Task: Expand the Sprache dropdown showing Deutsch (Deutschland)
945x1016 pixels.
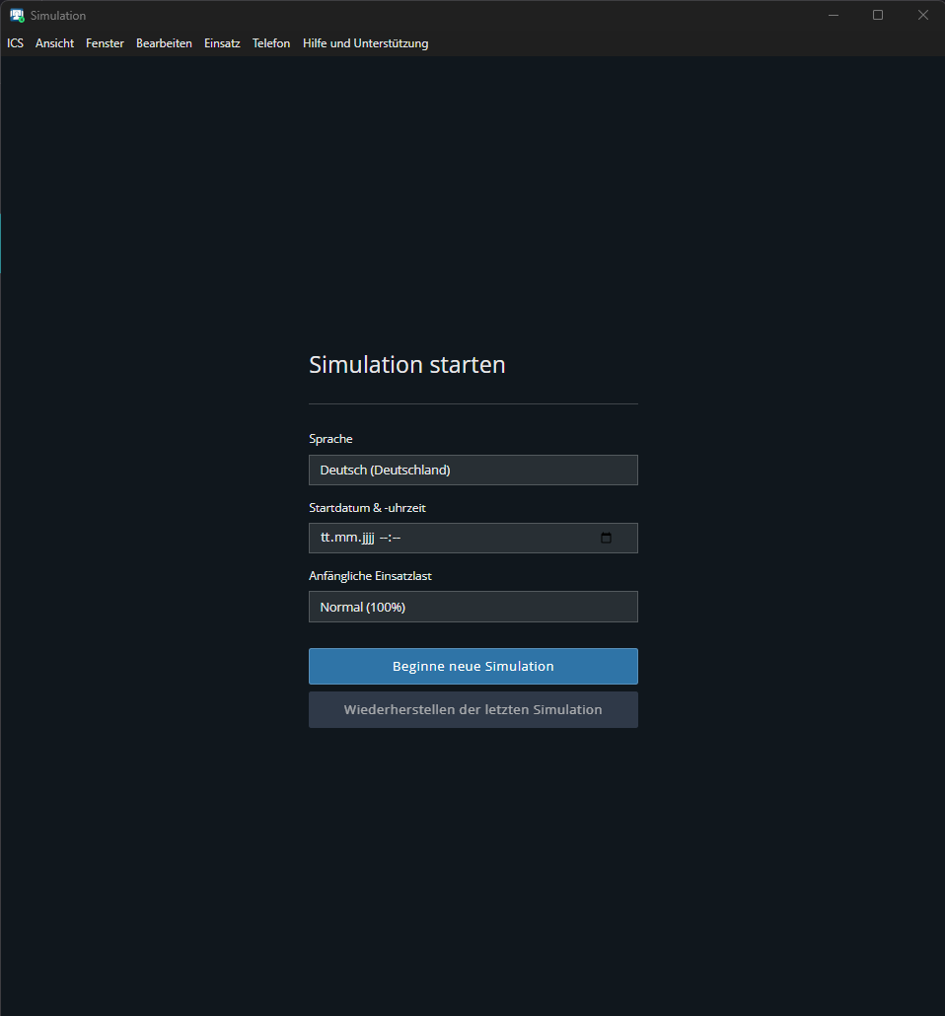Action: pos(472,471)
